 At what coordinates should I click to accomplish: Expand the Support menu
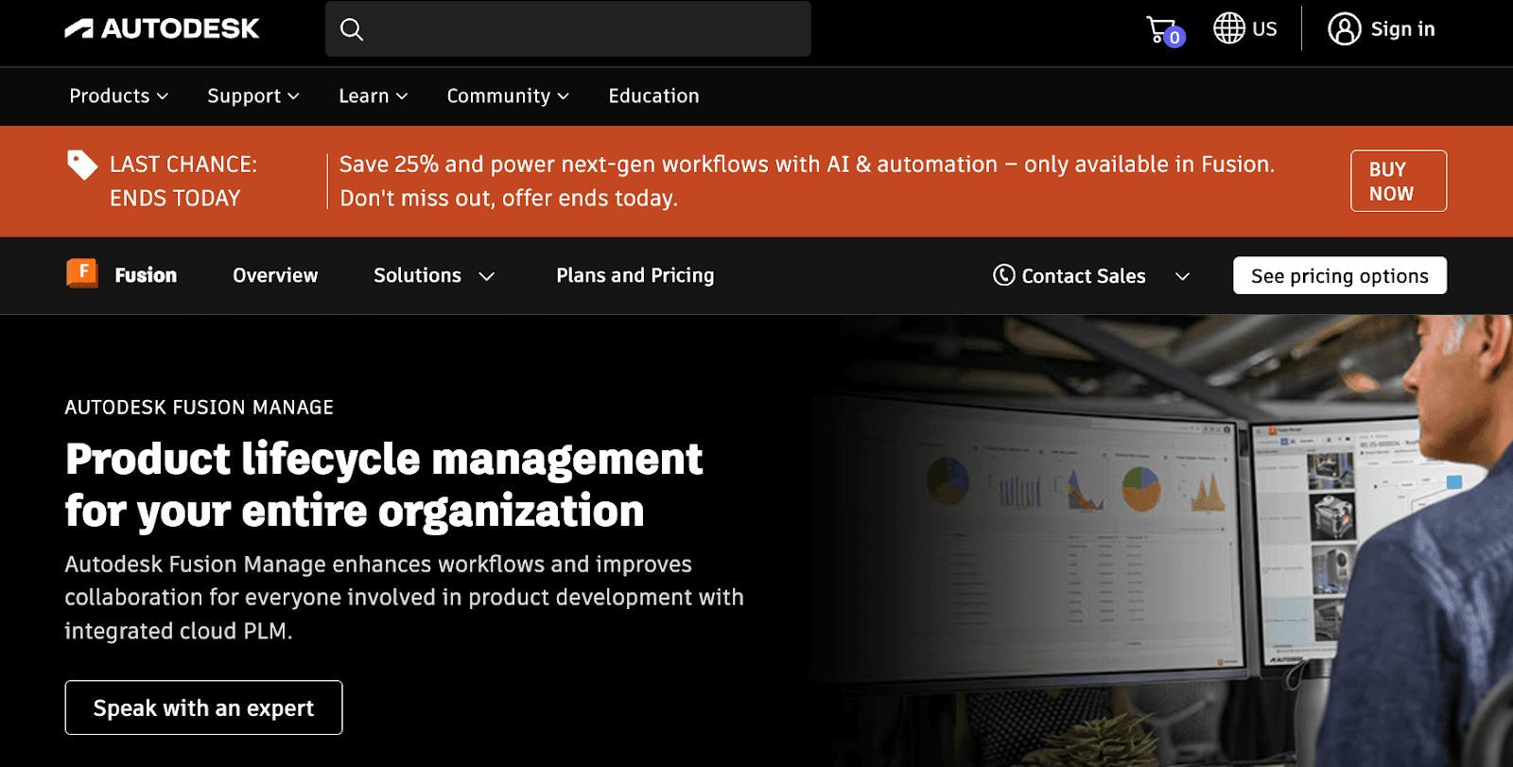253,96
